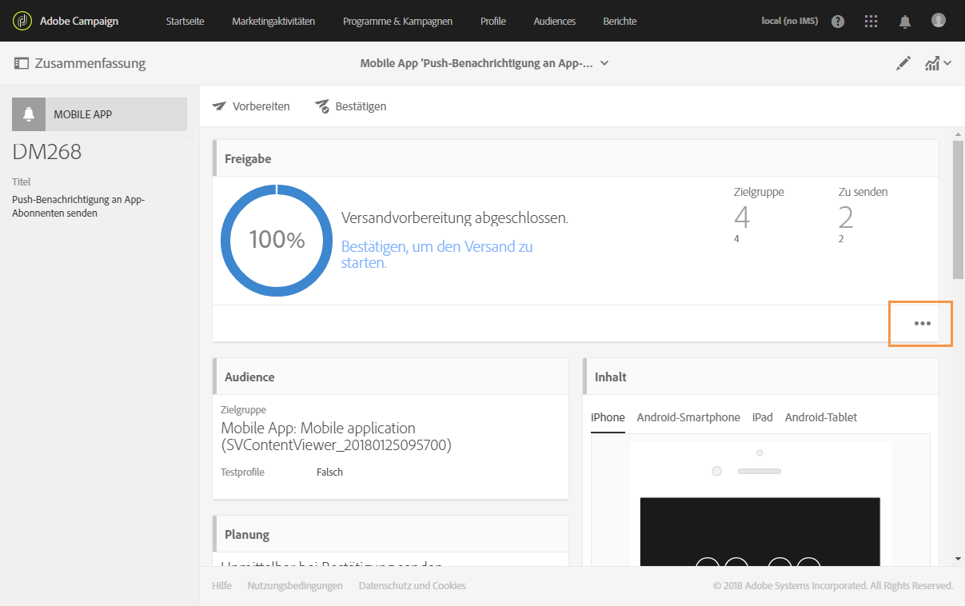Open the apps grid switcher icon
The height and width of the screenshot is (606, 965).
[x=871, y=22]
